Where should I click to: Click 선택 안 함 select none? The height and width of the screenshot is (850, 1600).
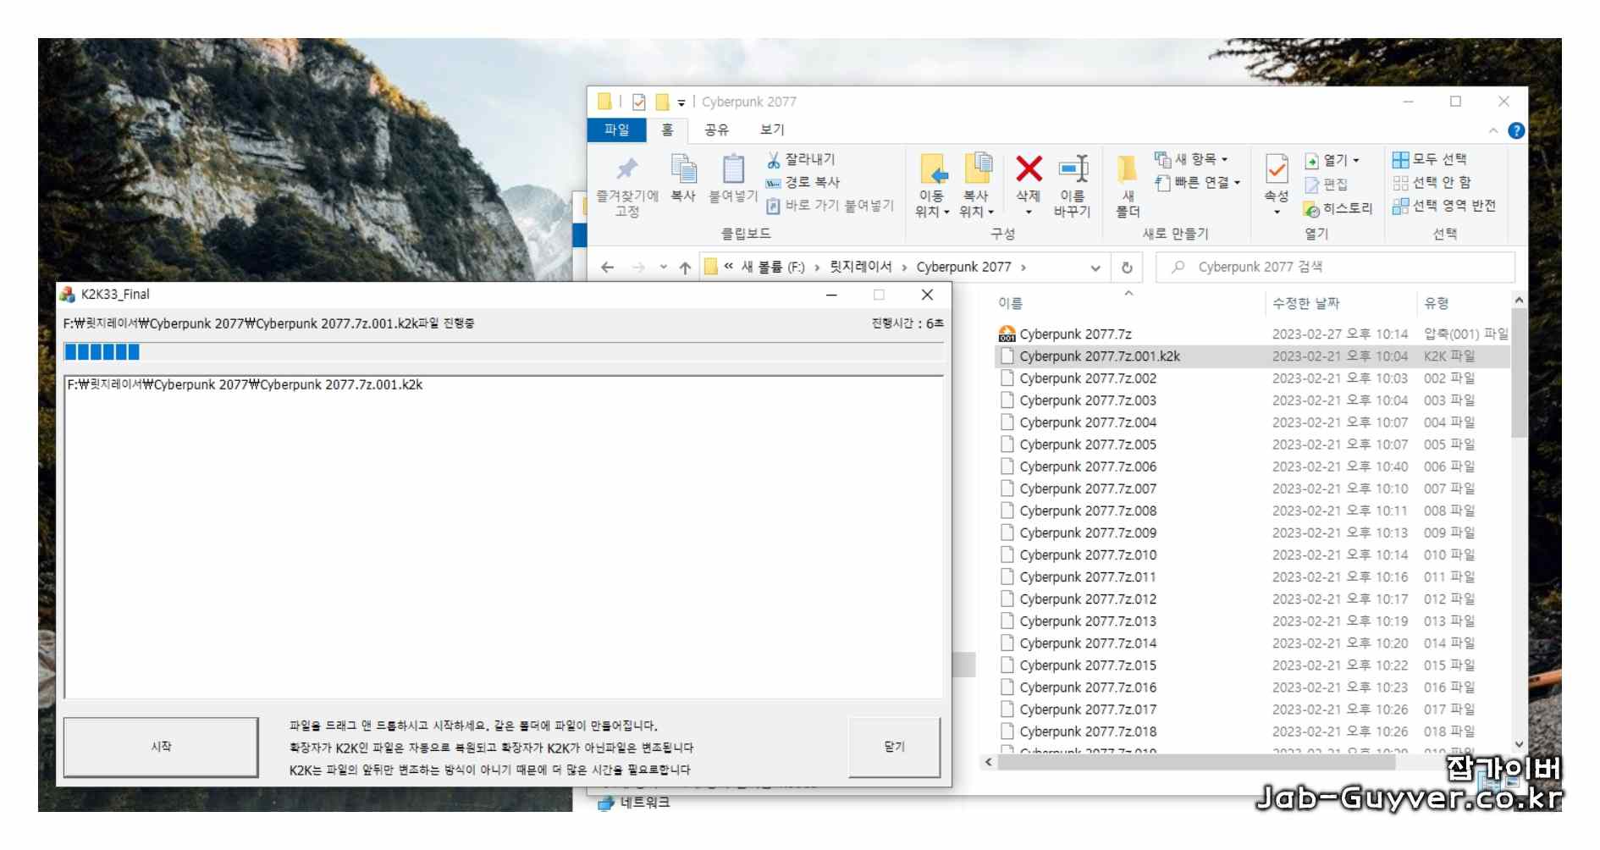click(x=1432, y=182)
